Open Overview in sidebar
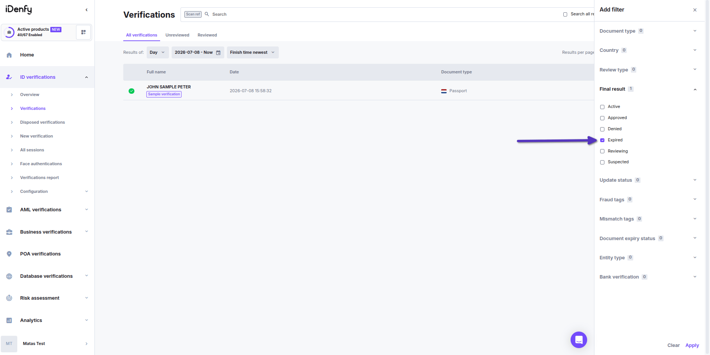This screenshot has width=710, height=355. (x=30, y=95)
